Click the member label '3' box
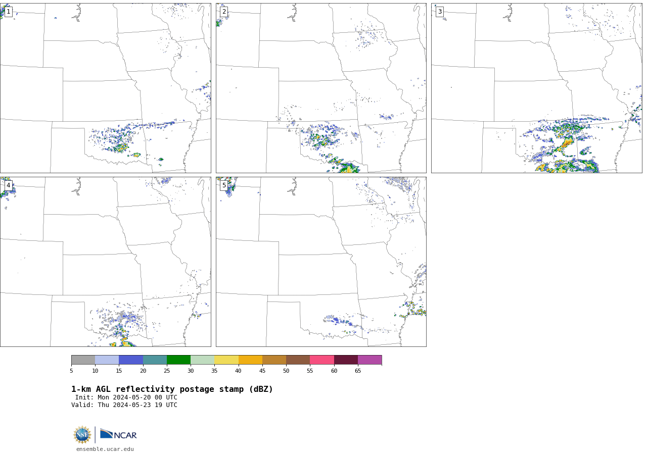This screenshot has height=455, width=647. [x=439, y=12]
